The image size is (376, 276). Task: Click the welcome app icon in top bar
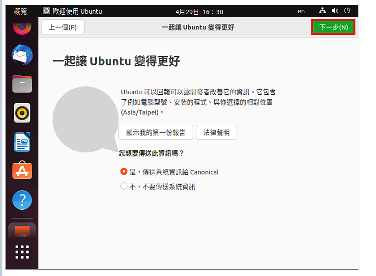tap(46, 11)
